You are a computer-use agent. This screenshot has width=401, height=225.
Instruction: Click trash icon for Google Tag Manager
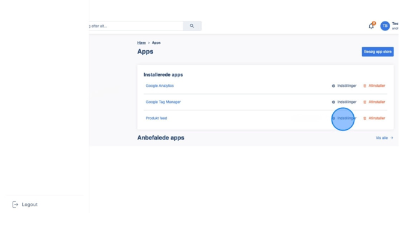point(365,102)
